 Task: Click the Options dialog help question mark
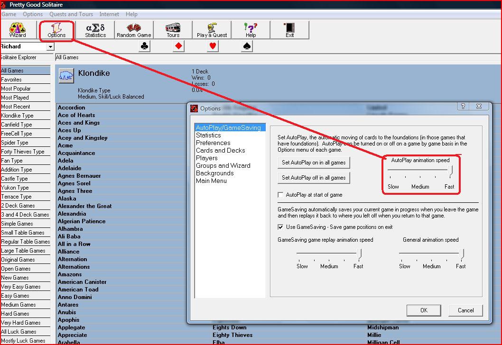pos(463,107)
